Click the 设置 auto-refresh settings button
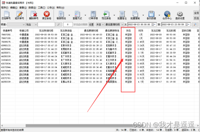Screen dimensions: 200x132 tap(91, 24)
